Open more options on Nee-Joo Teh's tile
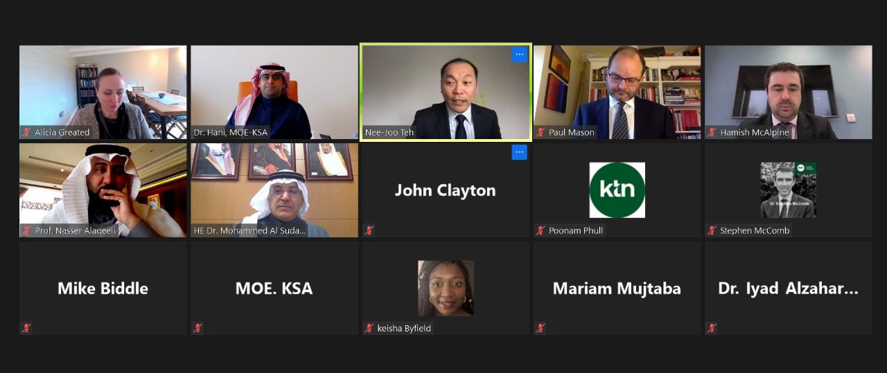This screenshot has height=373, width=887. pos(519,55)
